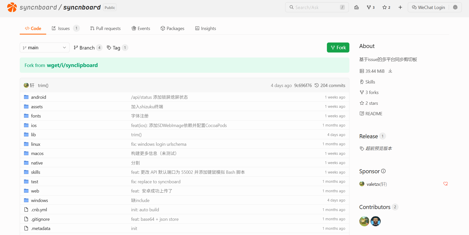The height and width of the screenshot is (235, 469).
Task: Click the Public visibility badge
Action: pyautogui.click(x=110, y=7)
